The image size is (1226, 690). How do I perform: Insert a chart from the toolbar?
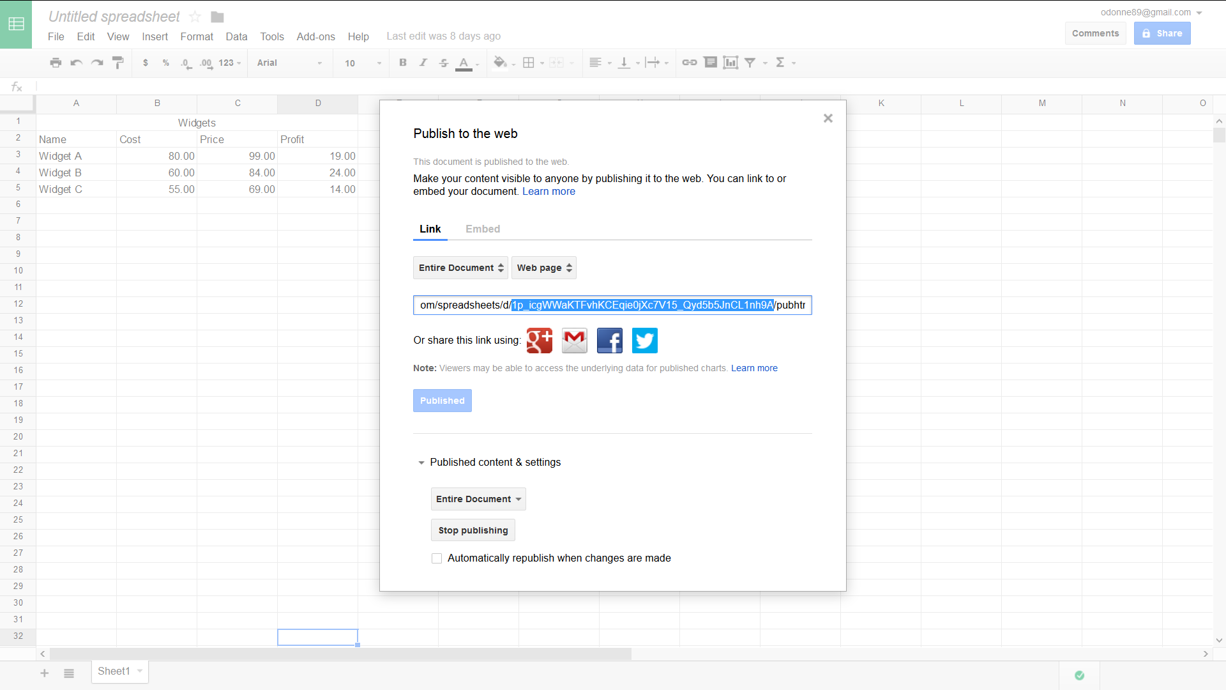pyautogui.click(x=730, y=63)
